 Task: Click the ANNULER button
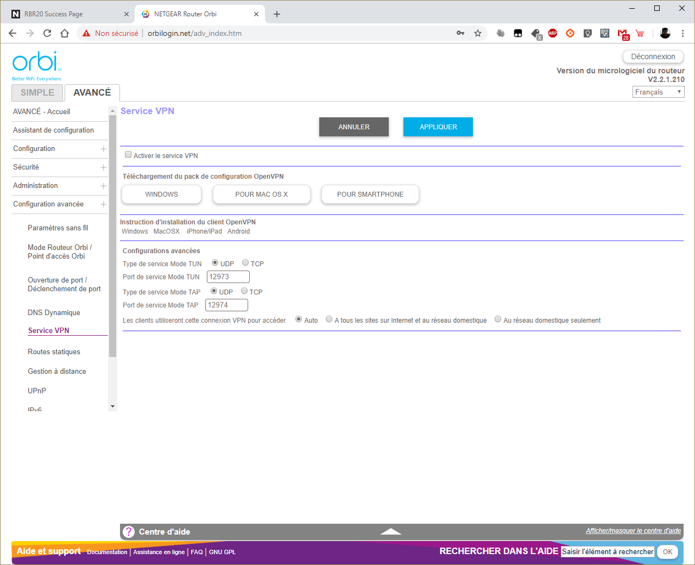pyautogui.click(x=354, y=127)
